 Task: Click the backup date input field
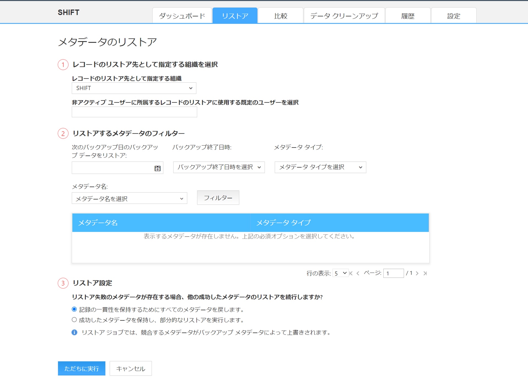click(117, 168)
